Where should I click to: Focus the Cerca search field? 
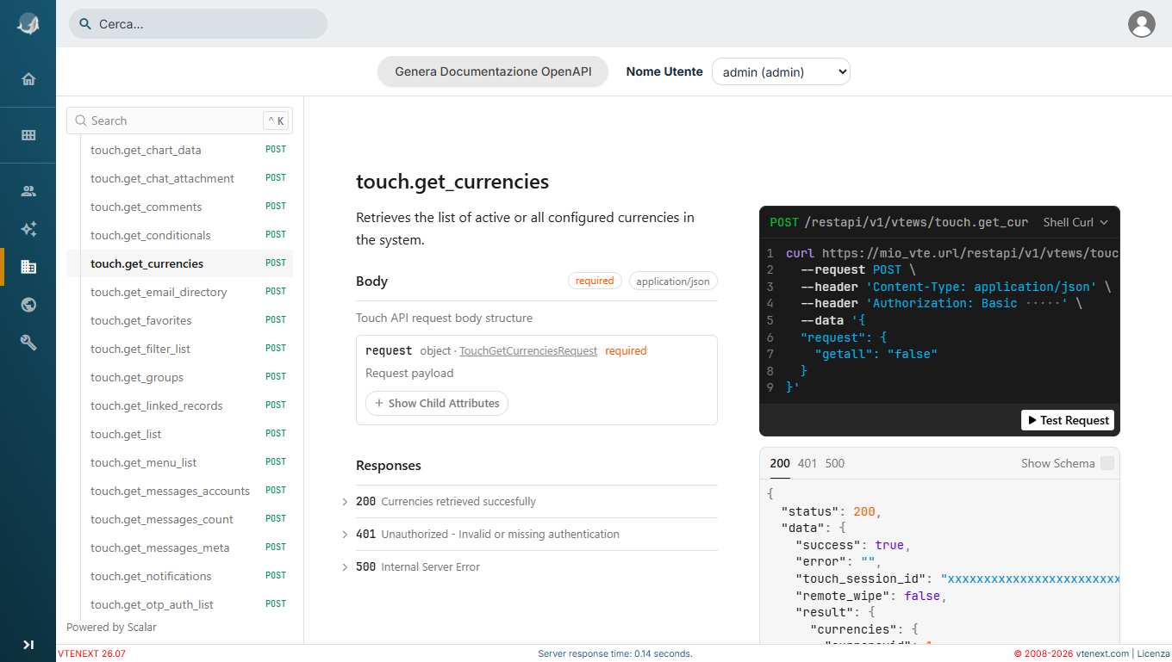pos(198,24)
